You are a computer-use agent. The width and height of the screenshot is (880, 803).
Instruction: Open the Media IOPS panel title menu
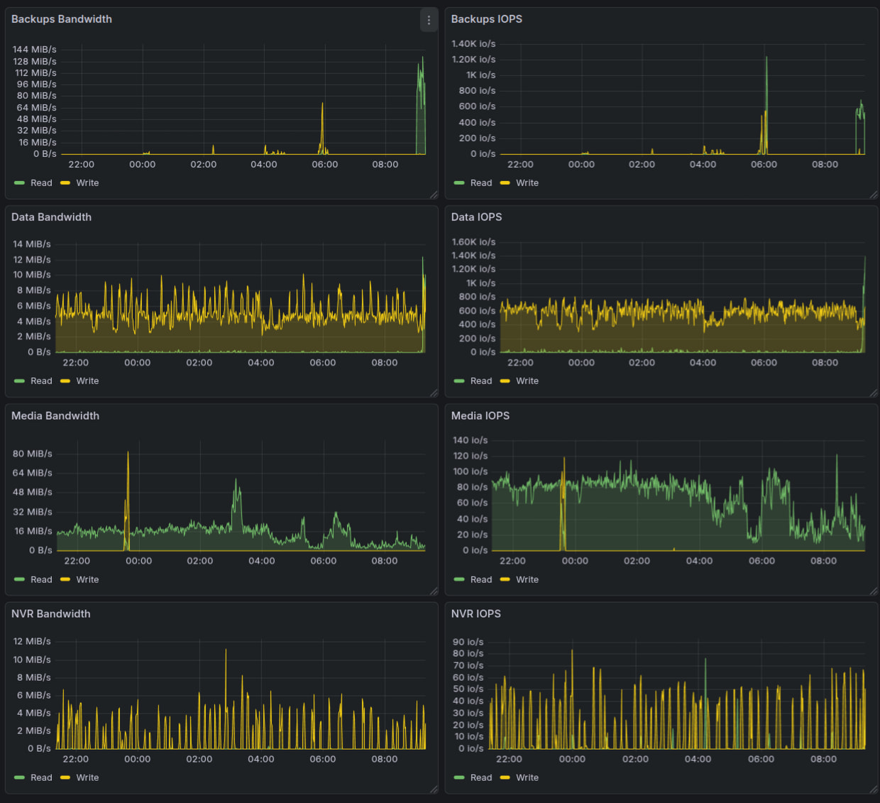(480, 416)
